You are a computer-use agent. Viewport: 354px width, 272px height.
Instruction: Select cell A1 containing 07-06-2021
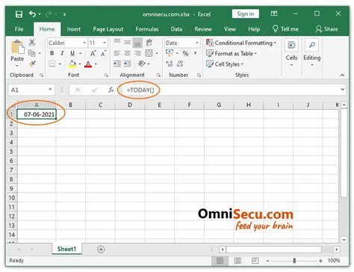37,114
